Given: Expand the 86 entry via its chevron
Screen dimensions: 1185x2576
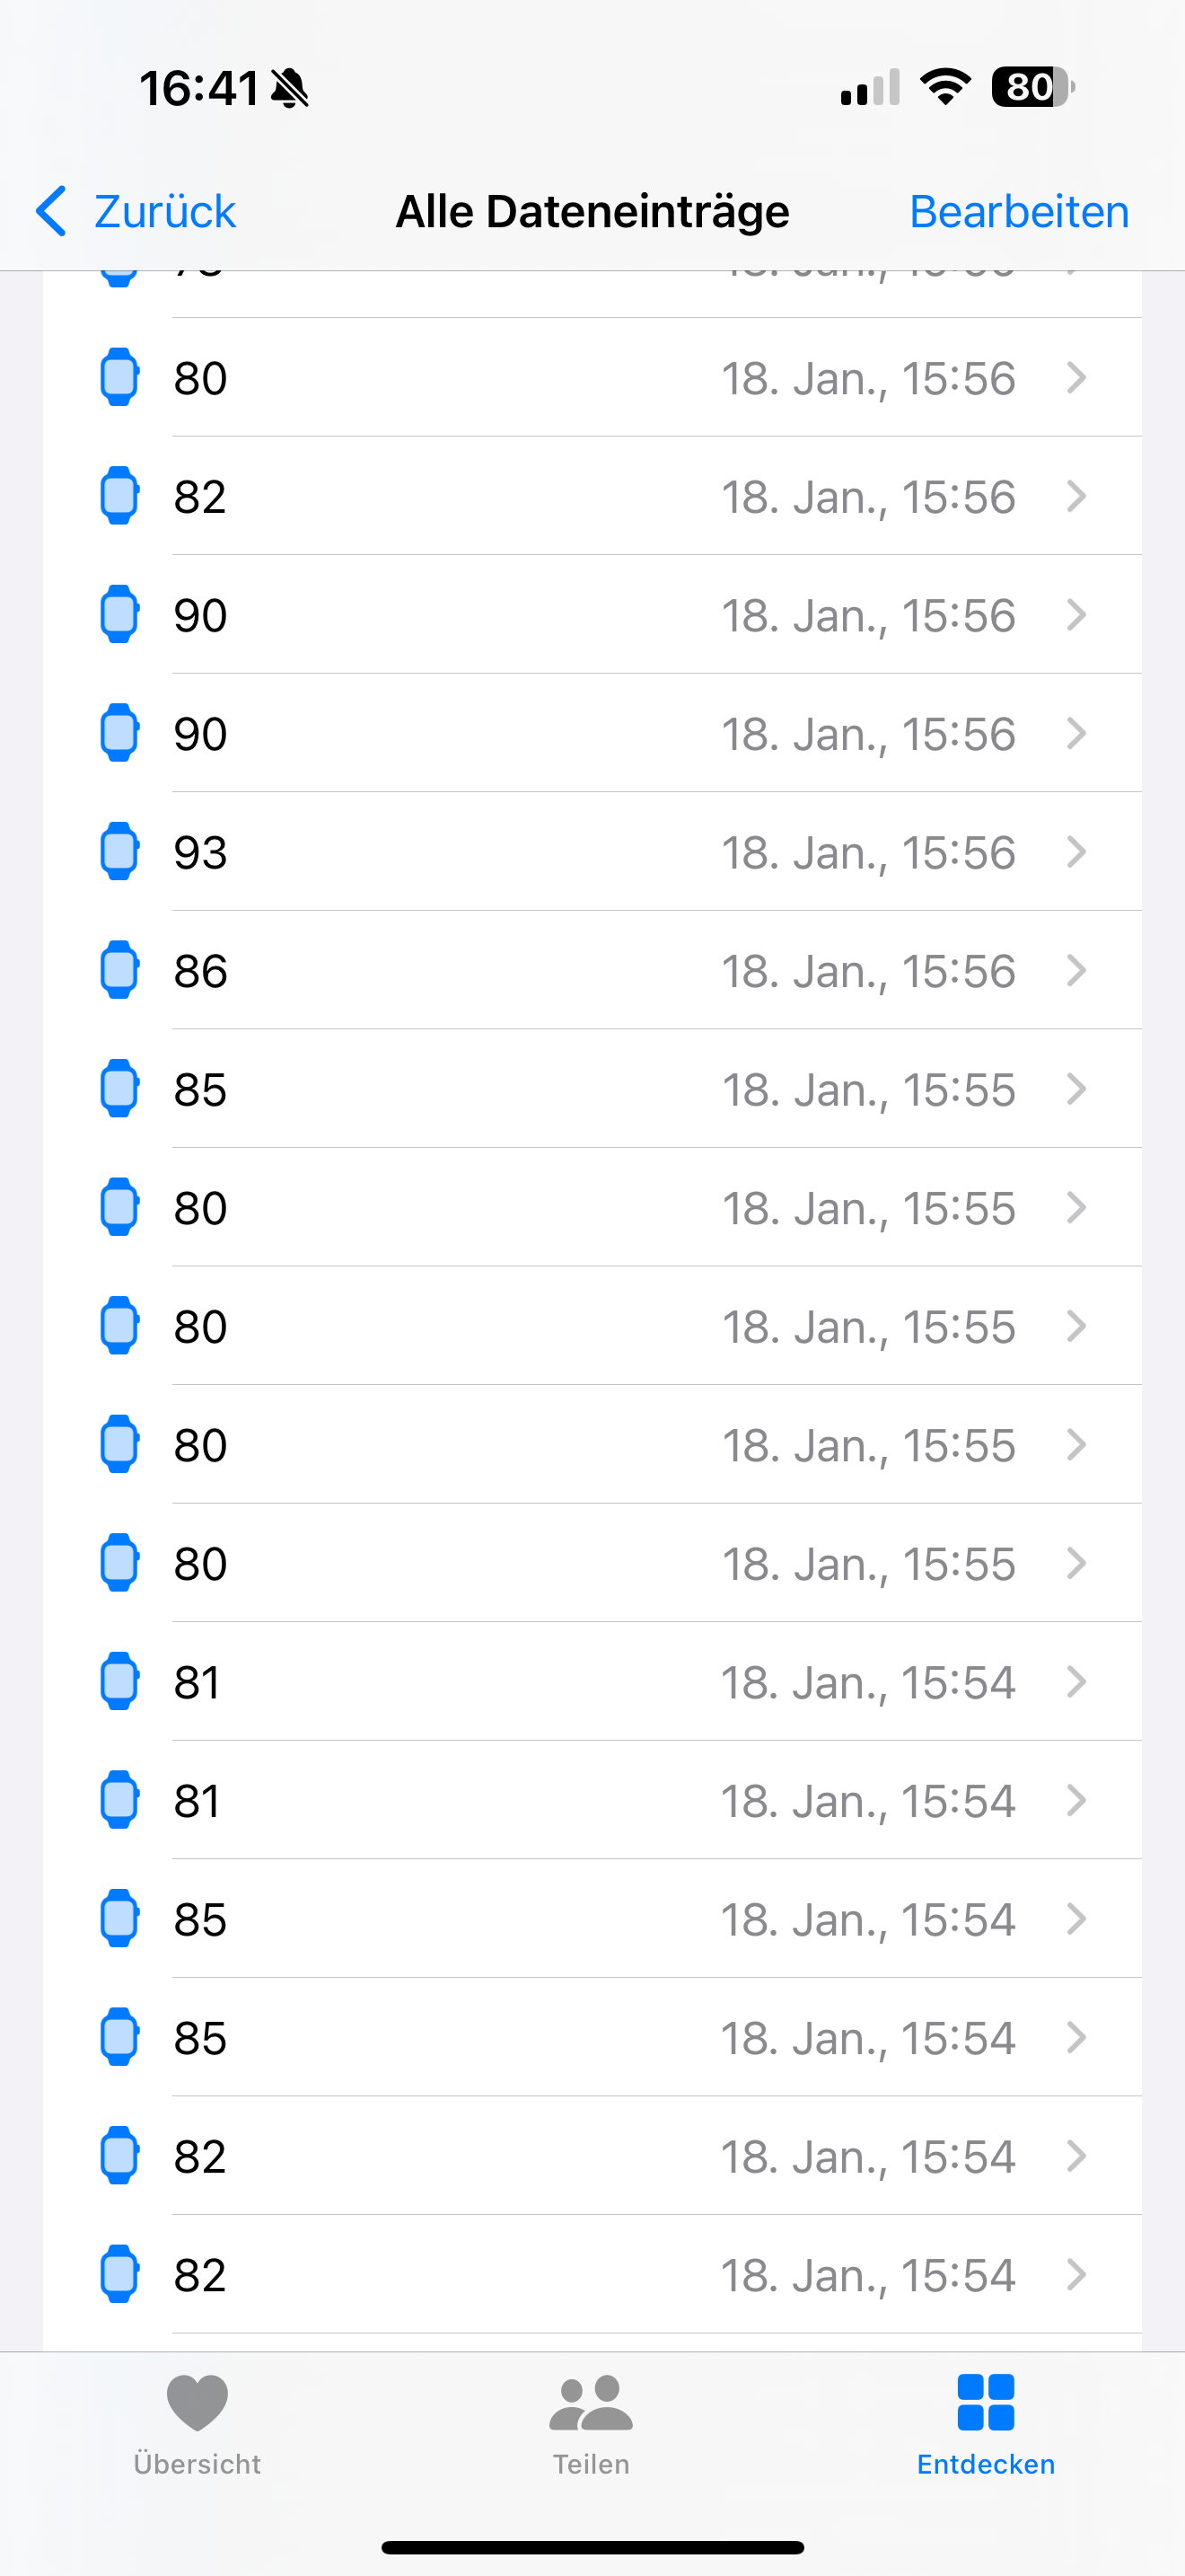Looking at the screenshot, I should pyautogui.click(x=1076, y=970).
